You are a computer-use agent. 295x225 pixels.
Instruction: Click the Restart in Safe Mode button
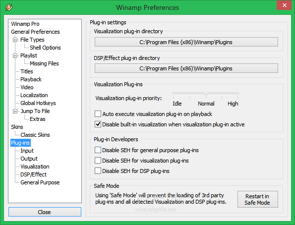click(257, 199)
